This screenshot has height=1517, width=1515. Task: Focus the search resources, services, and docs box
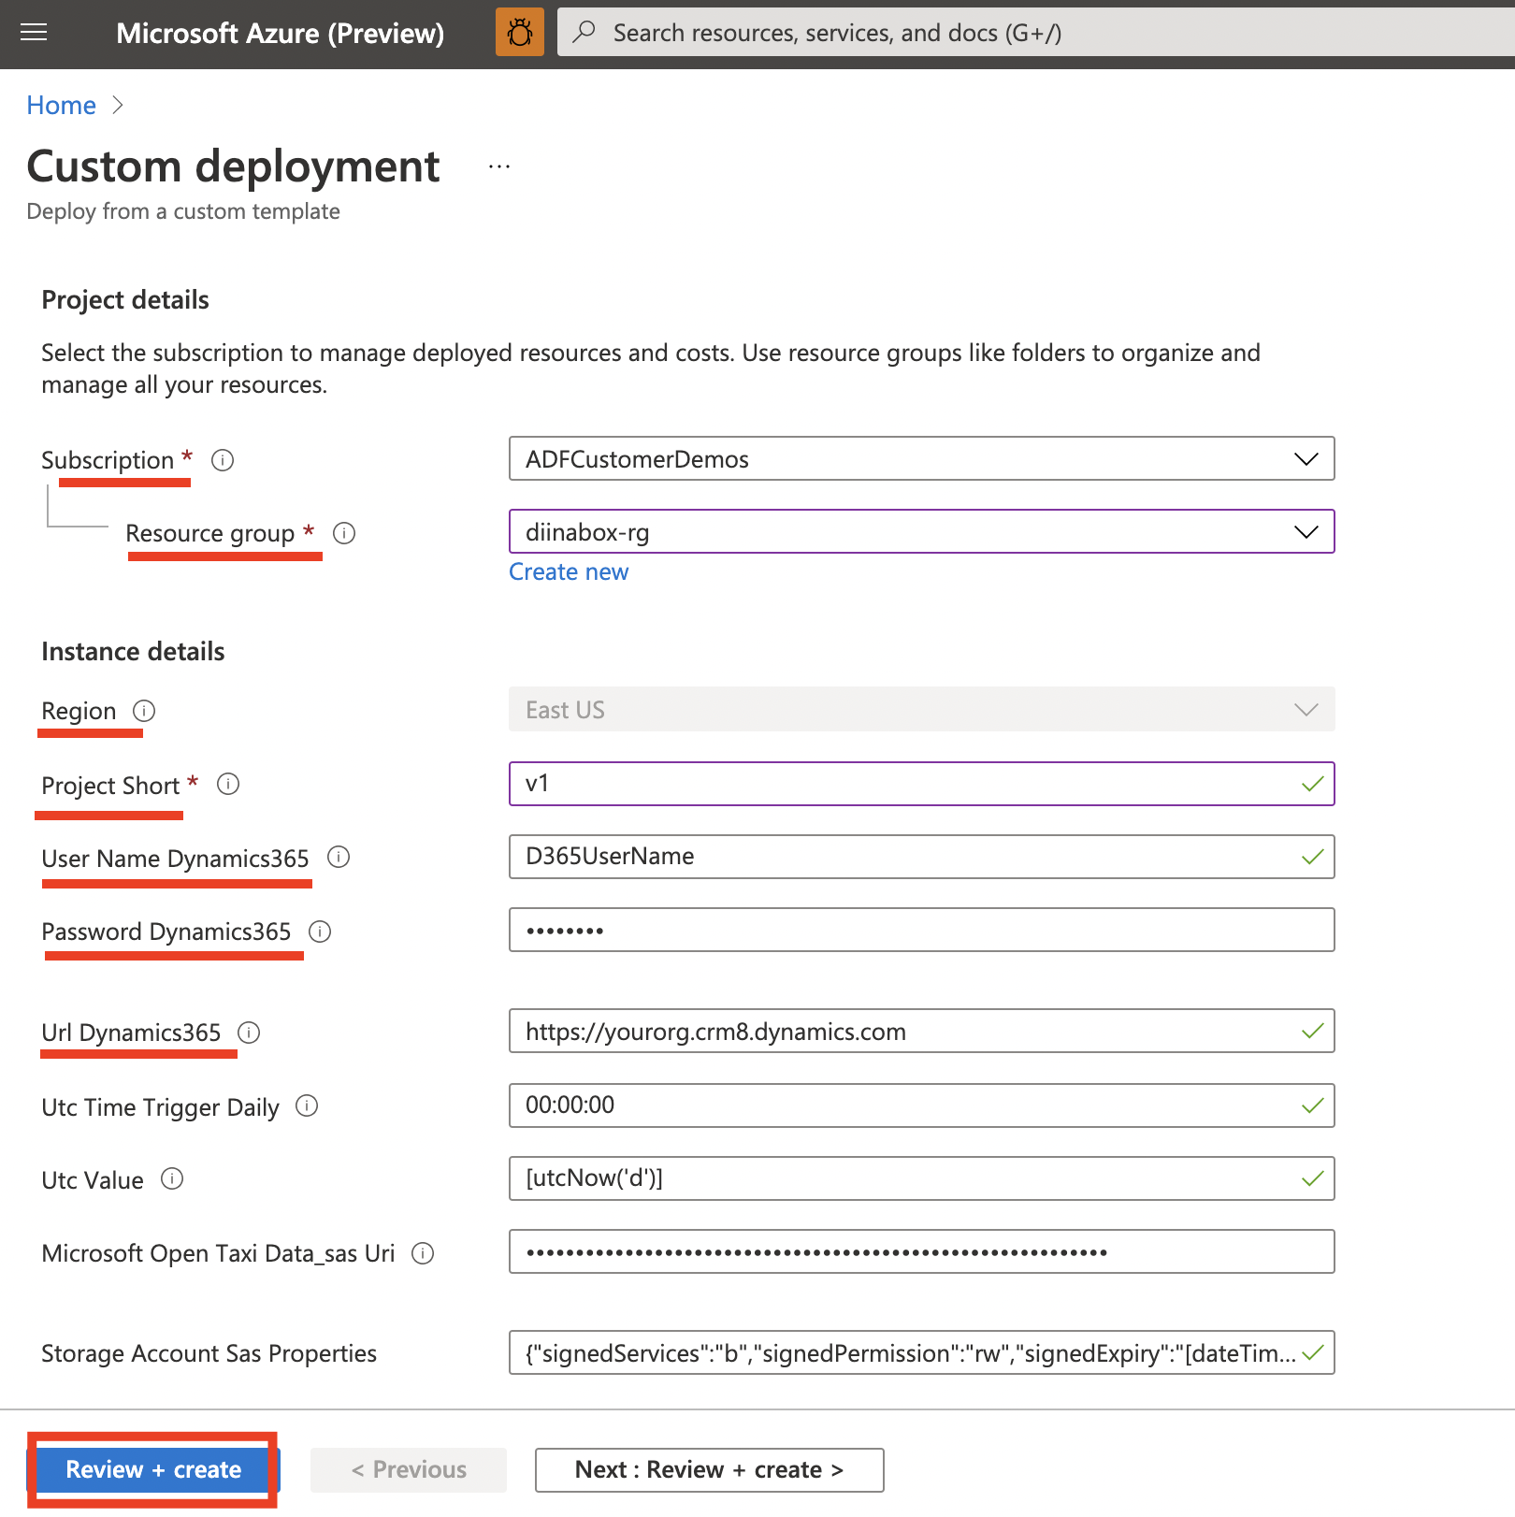(x=1036, y=32)
